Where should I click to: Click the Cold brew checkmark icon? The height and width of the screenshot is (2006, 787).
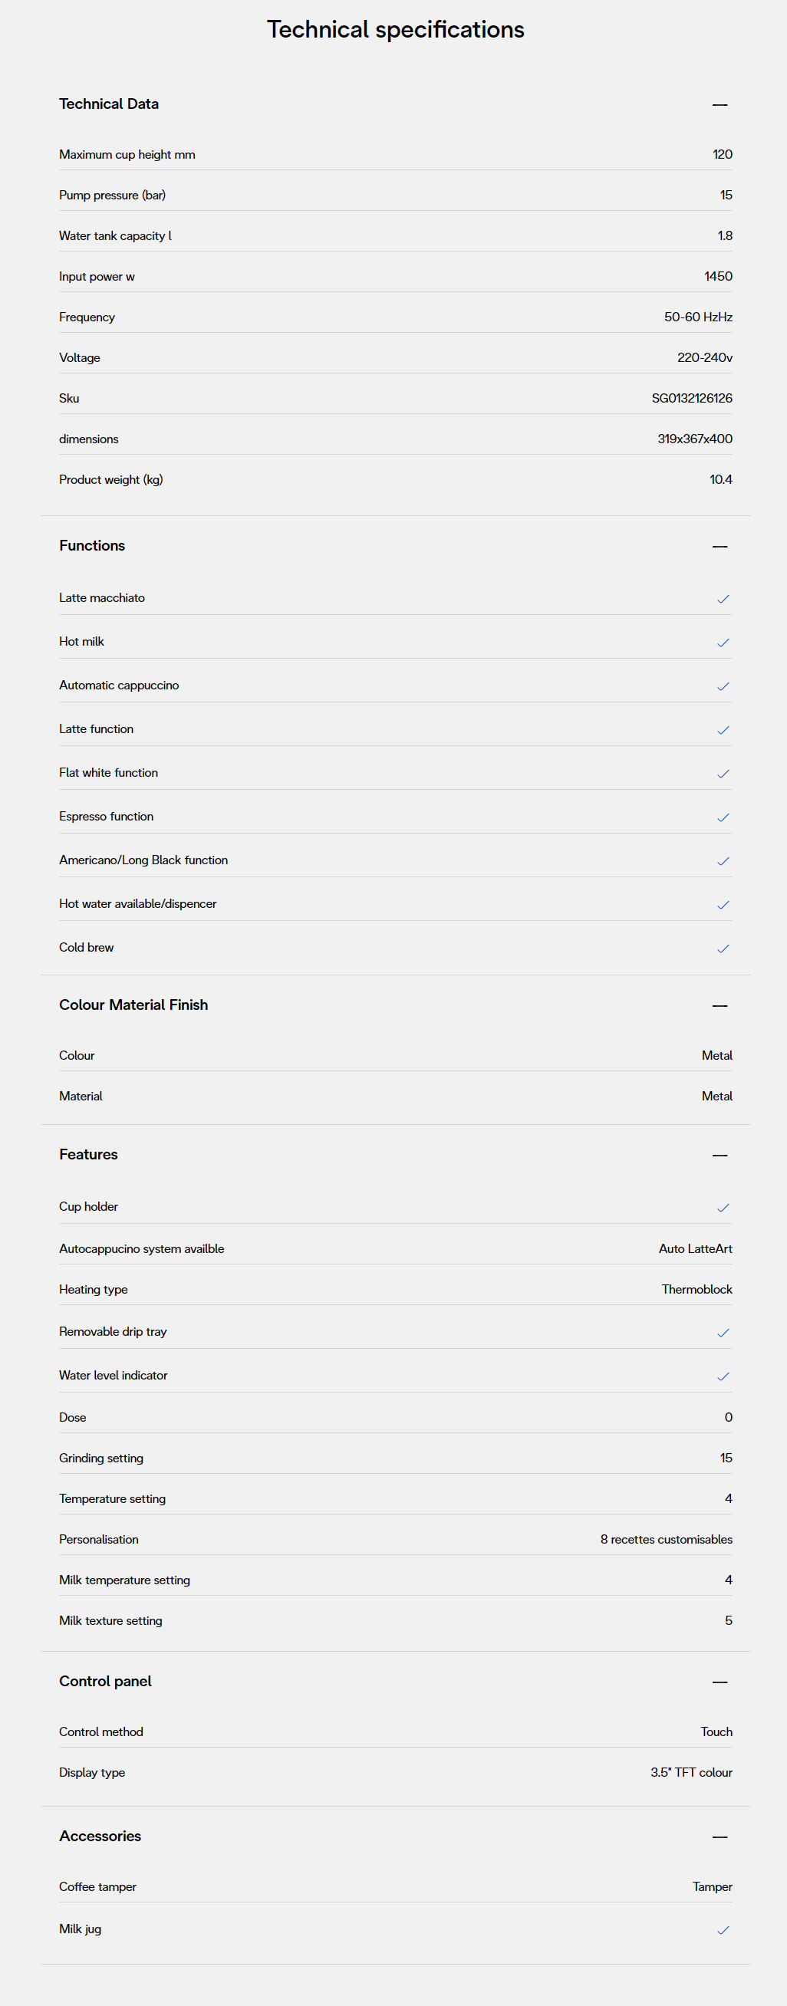tap(723, 949)
